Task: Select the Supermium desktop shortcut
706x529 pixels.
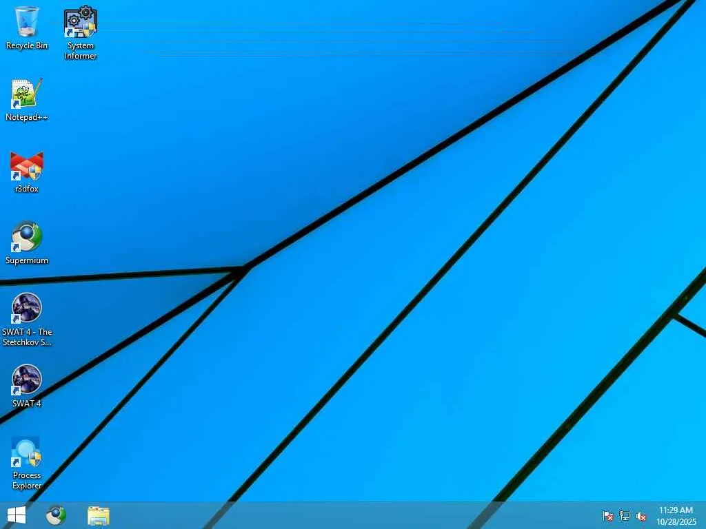Action: 27,243
